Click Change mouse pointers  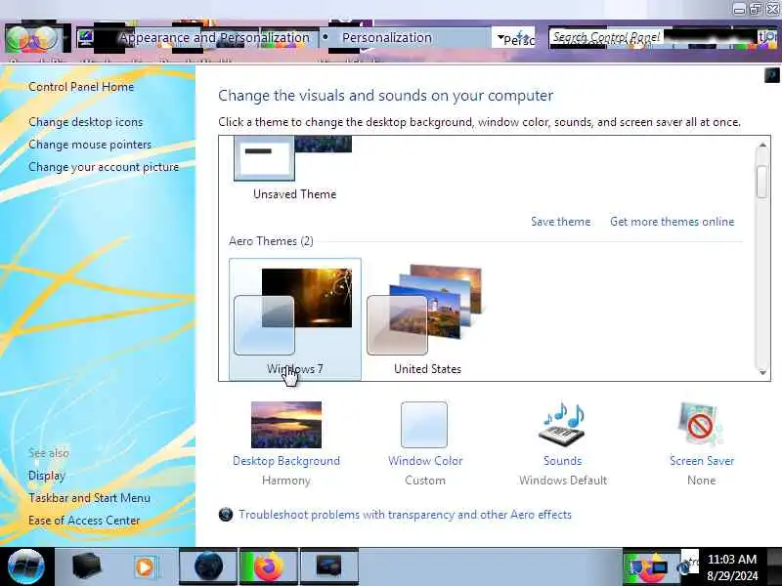(90, 145)
